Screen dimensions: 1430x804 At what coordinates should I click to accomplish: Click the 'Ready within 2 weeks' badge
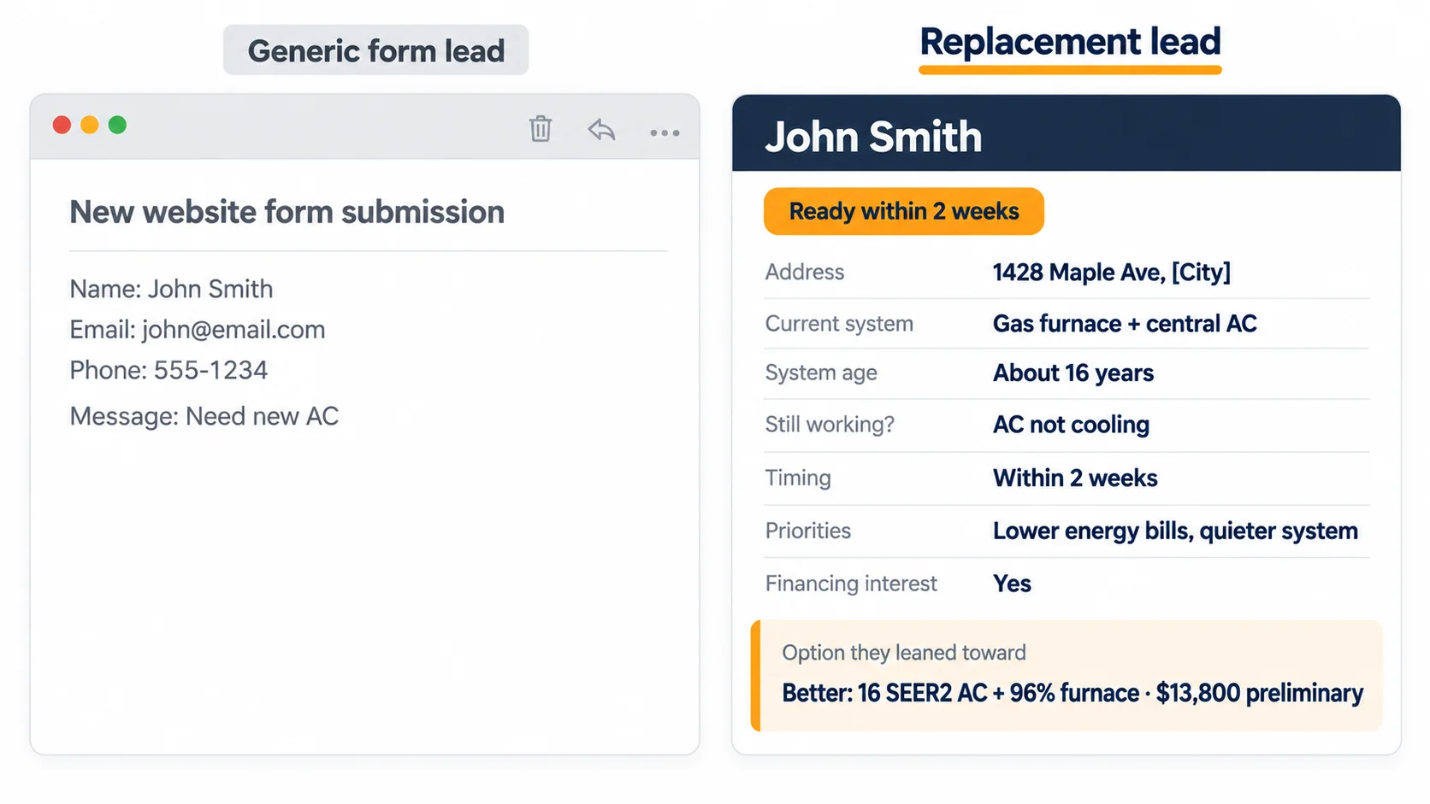pyautogui.click(x=904, y=211)
